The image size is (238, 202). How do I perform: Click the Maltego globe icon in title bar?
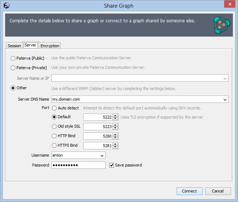7,5
